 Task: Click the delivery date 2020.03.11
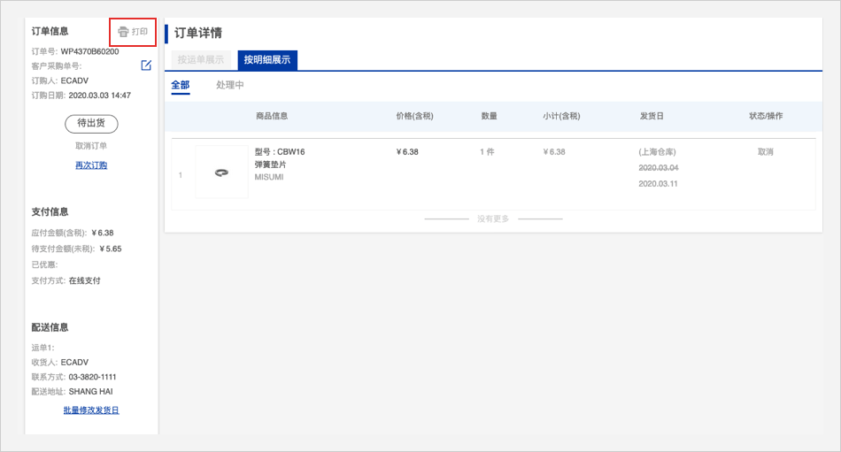click(658, 183)
